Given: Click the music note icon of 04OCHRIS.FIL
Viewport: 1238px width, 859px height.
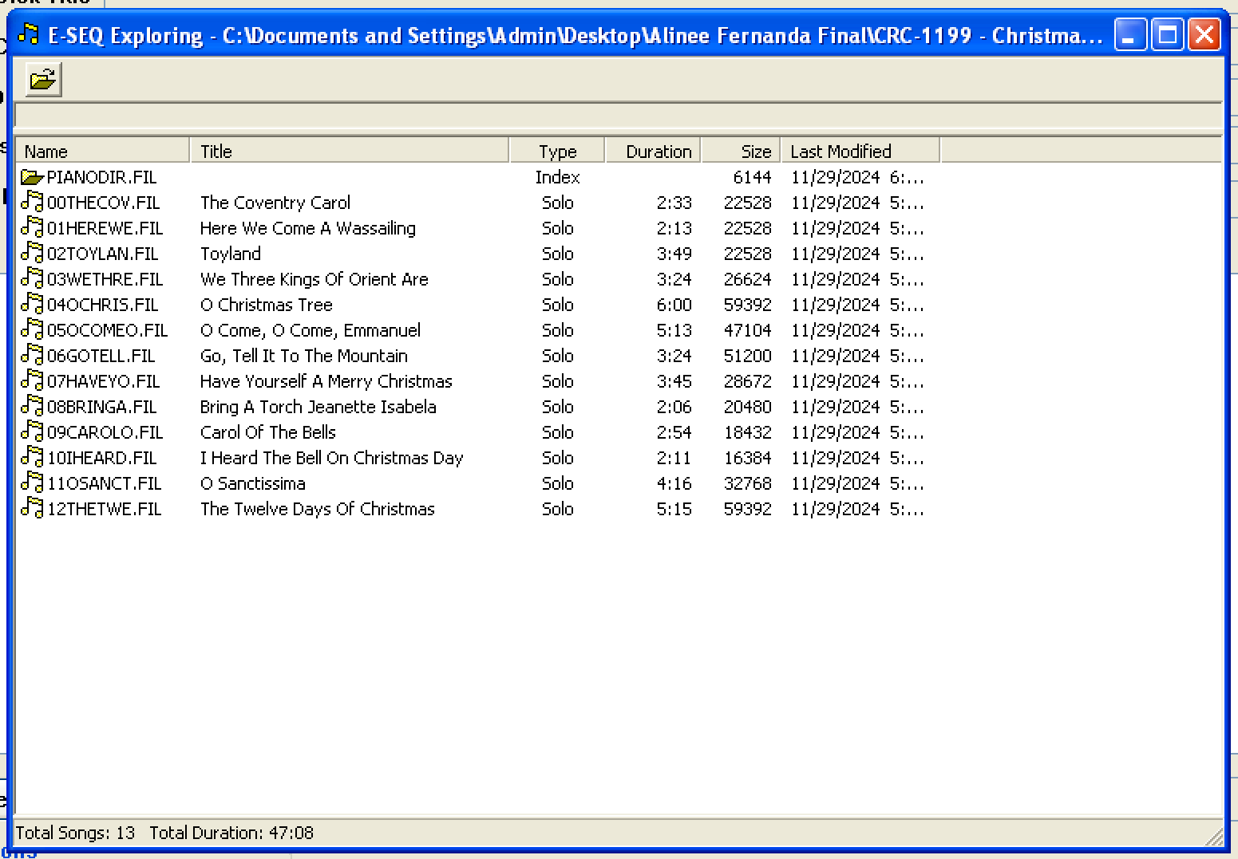Looking at the screenshot, I should pyautogui.click(x=32, y=304).
